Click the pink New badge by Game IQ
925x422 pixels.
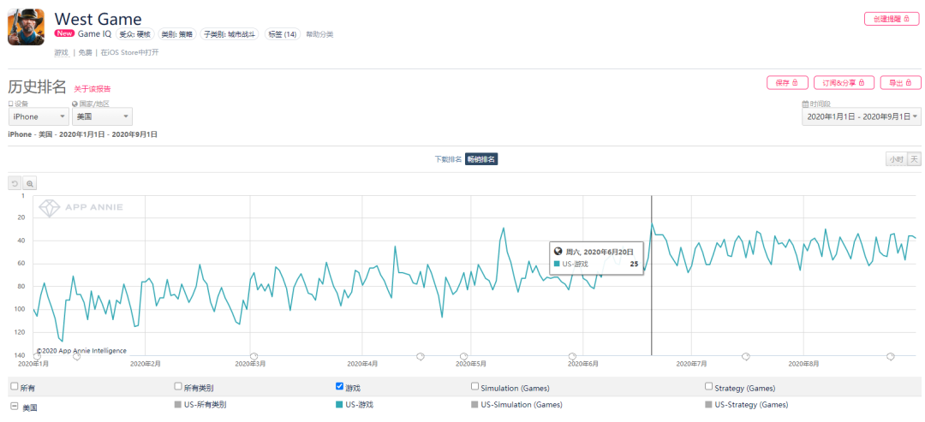click(x=64, y=34)
